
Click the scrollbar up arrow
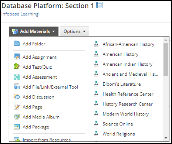[166, 40]
